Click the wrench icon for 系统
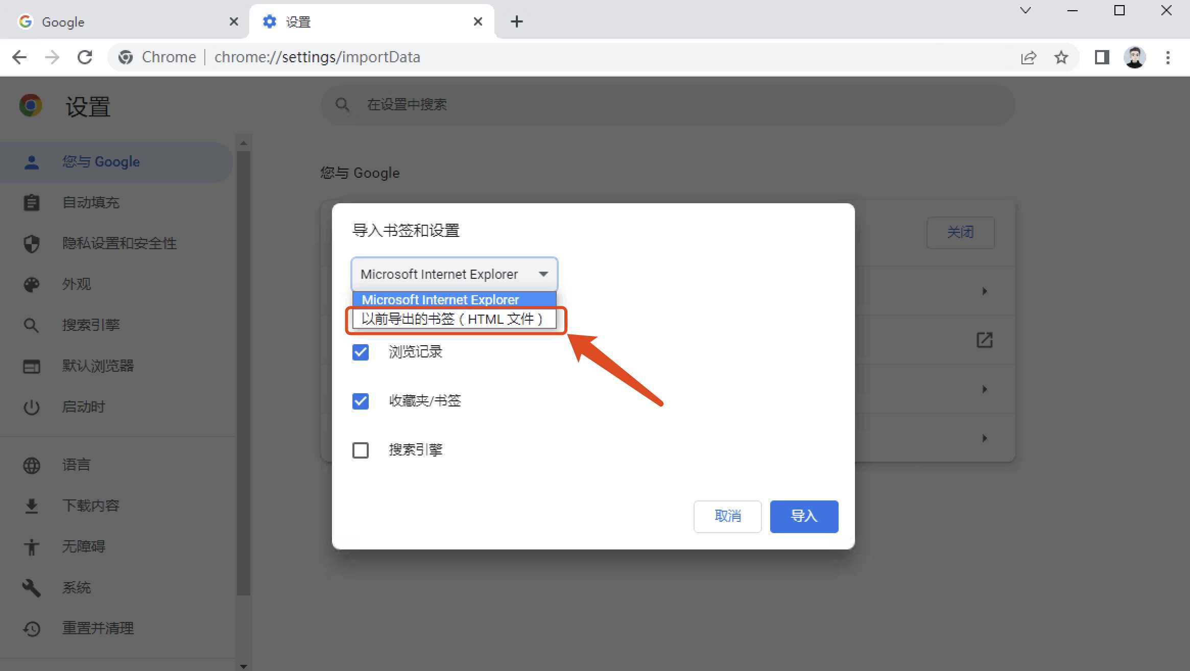 [32, 588]
